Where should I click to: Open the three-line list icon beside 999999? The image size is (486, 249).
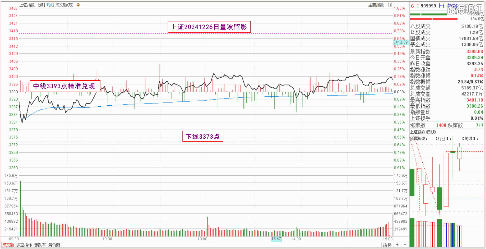[418, 6]
